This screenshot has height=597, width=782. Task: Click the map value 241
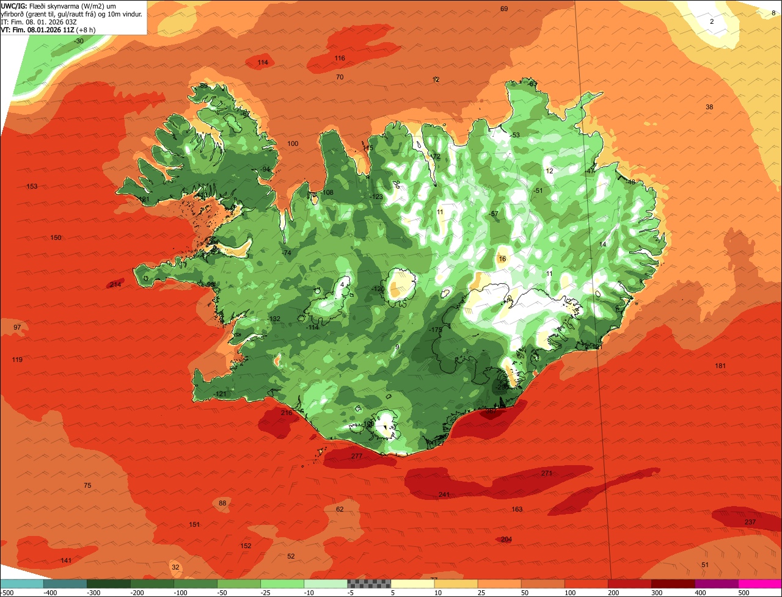pyautogui.click(x=444, y=494)
